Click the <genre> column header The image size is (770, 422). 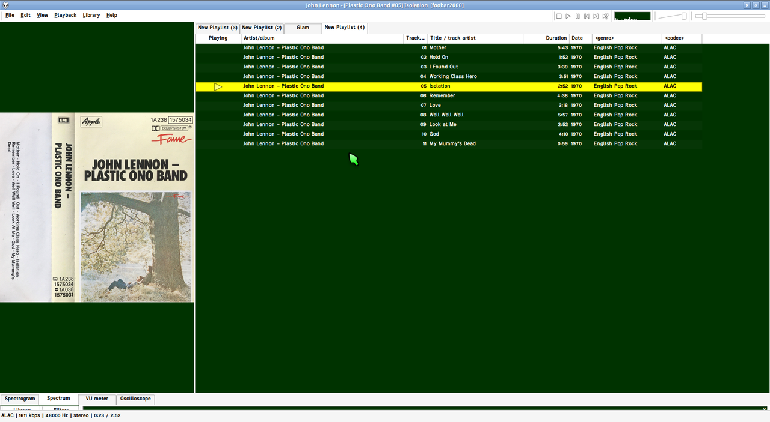pyautogui.click(x=627, y=38)
